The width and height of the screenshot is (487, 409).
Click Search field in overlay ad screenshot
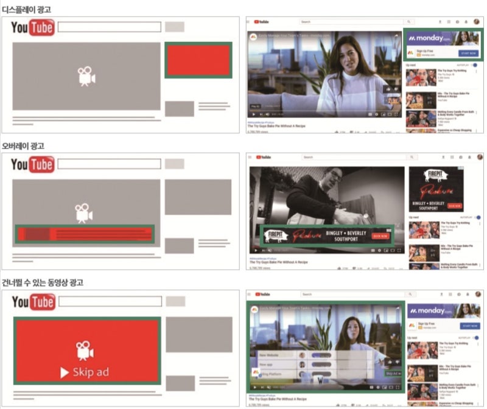[x=354, y=157]
